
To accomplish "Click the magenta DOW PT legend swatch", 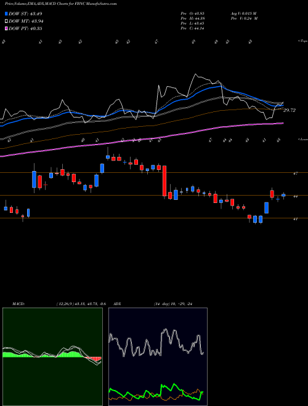I will [6, 28].
